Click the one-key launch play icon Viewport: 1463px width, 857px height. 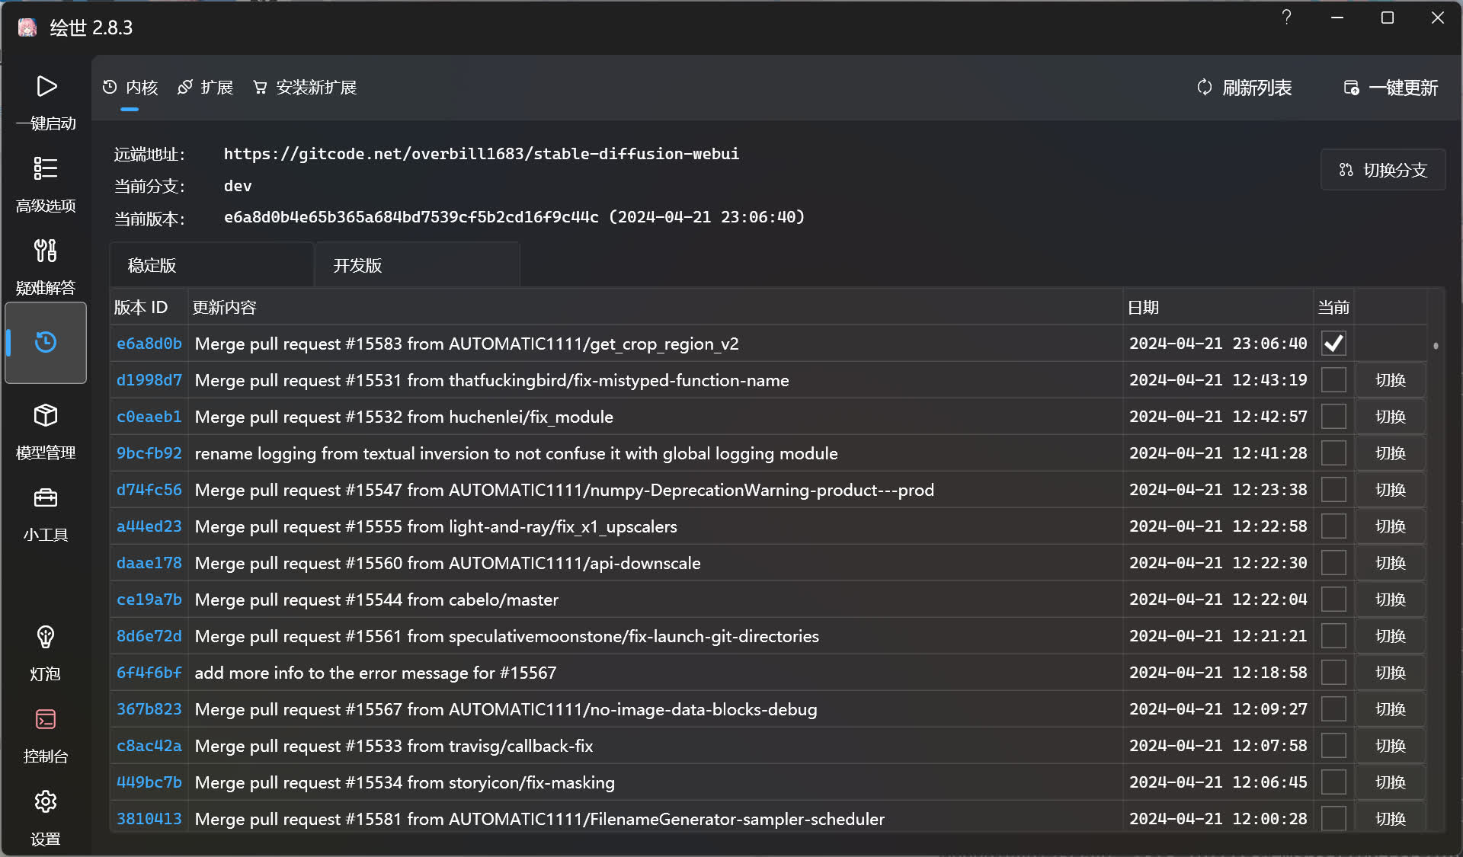(46, 86)
